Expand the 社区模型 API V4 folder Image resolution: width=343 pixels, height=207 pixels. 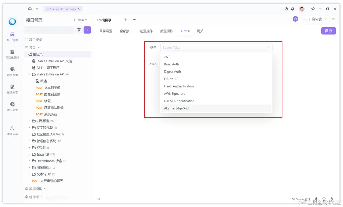tap(29, 134)
